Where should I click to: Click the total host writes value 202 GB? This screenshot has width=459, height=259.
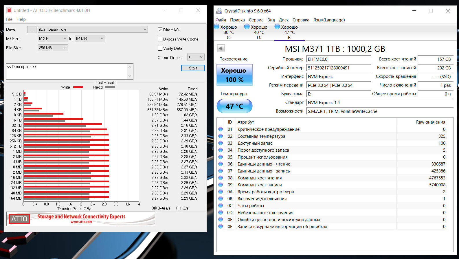coord(436,68)
